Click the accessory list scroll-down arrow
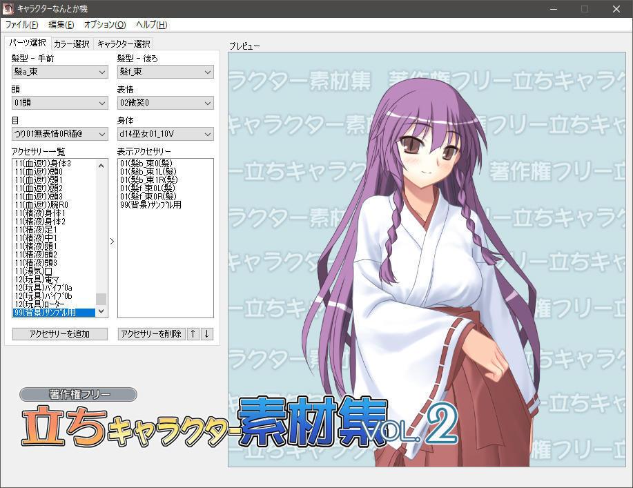This screenshot has width=633, height=488. pyautogui.click(x=101, y=311)
